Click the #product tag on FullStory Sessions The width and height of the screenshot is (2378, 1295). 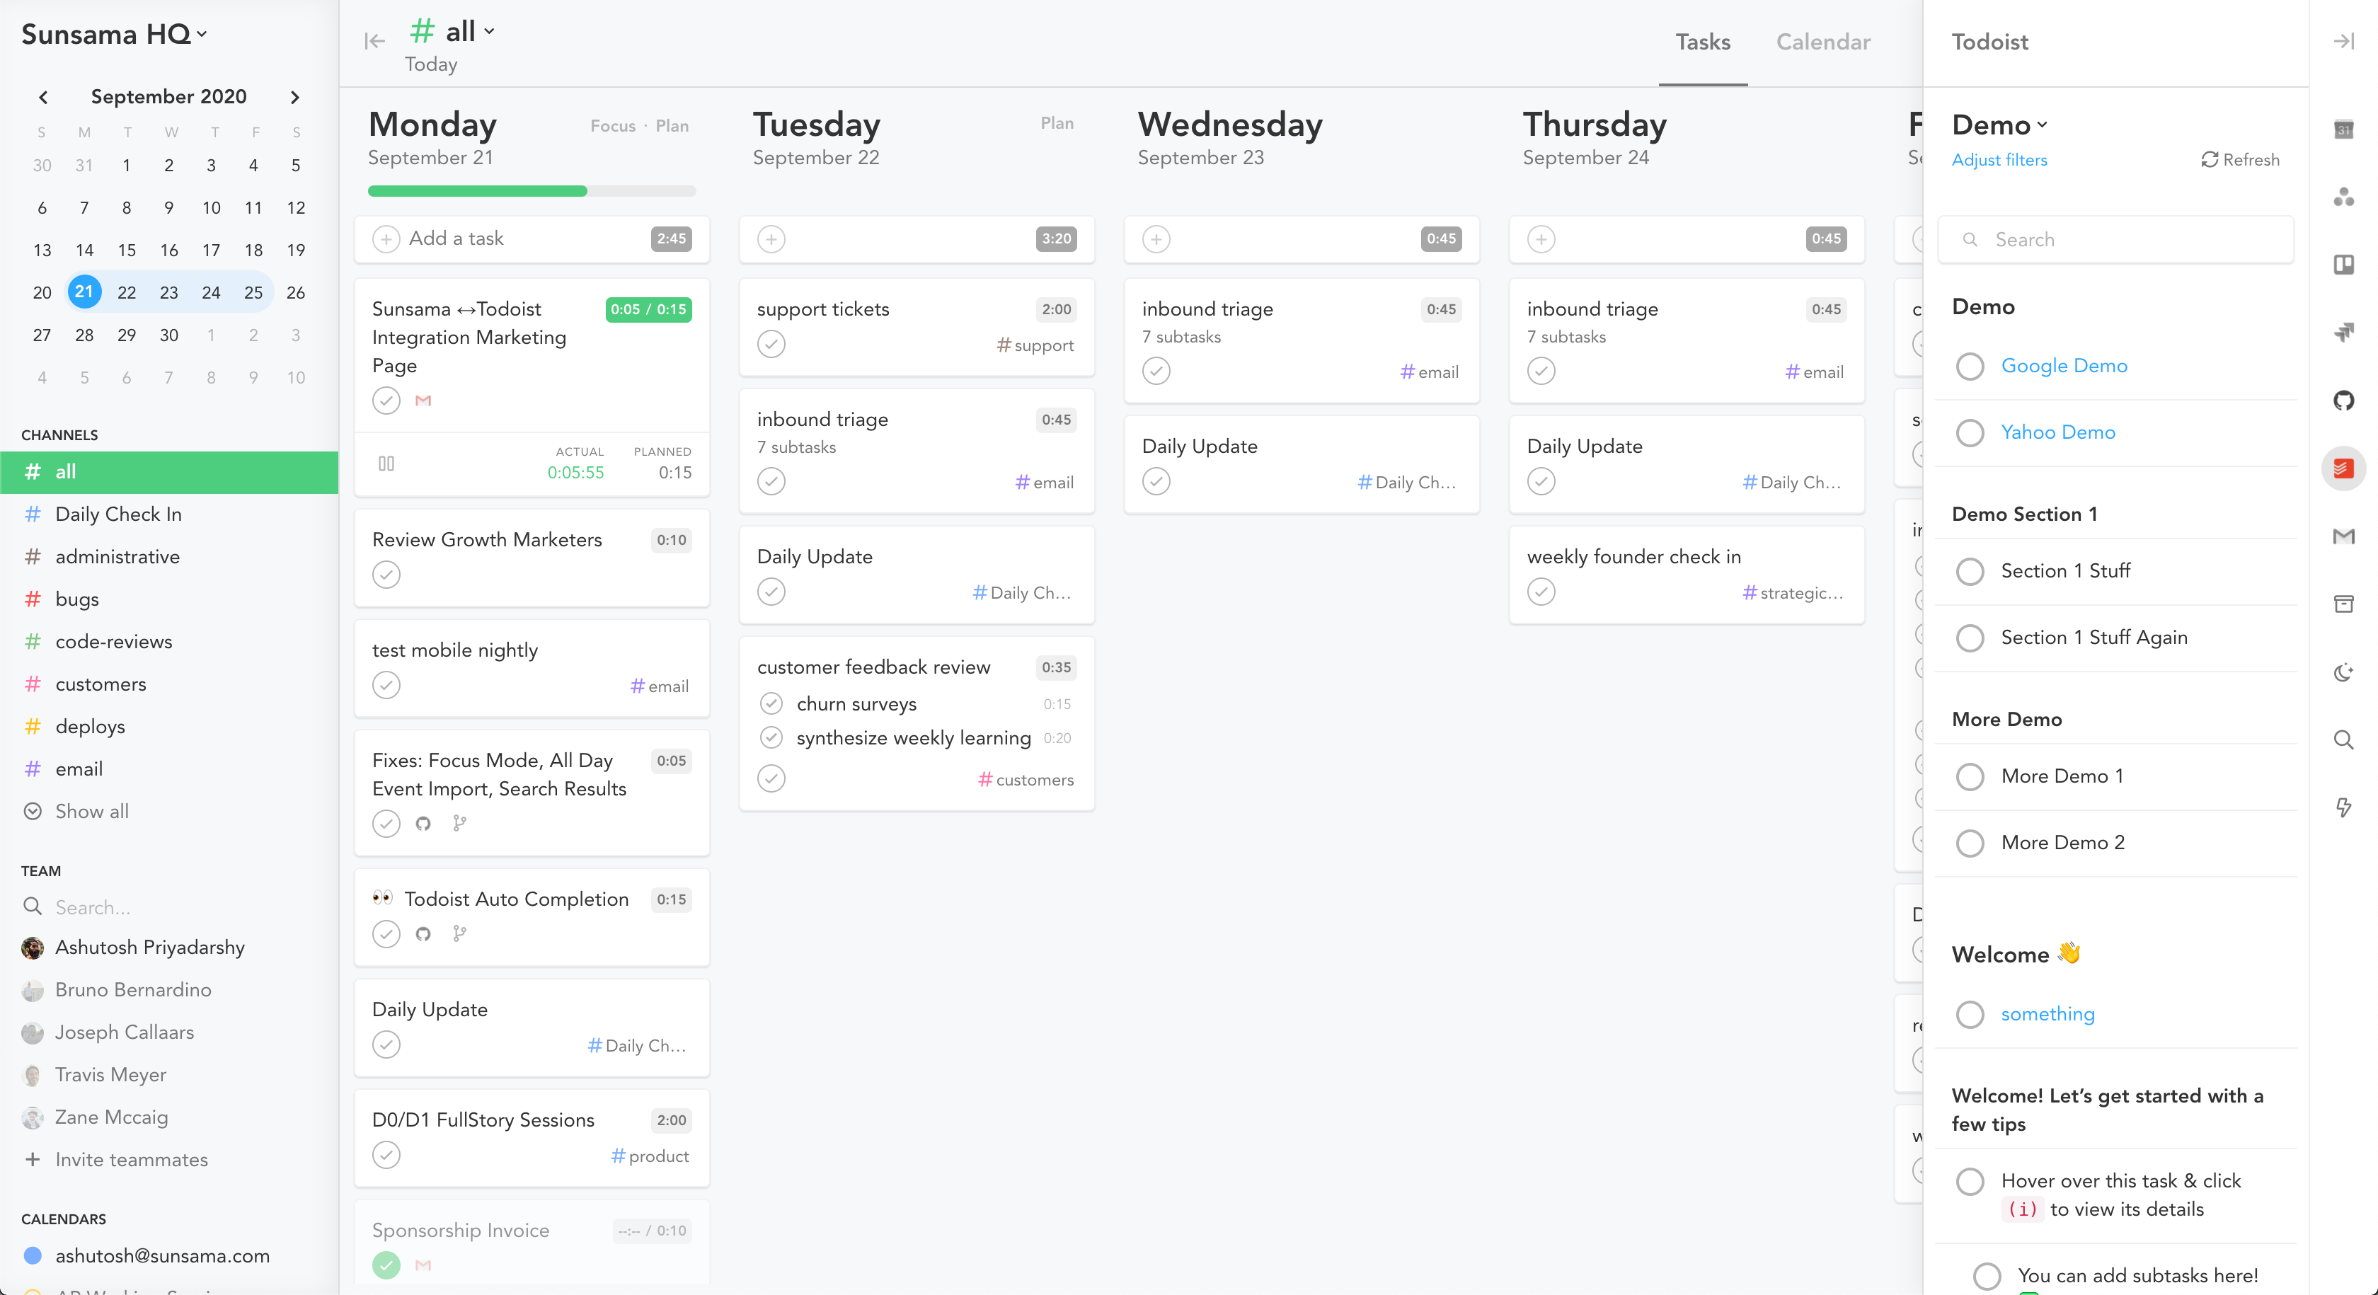point(650,1156)
